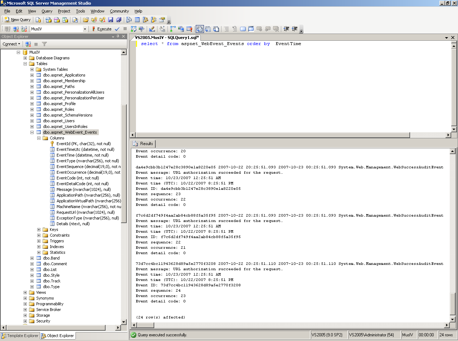Click the '24 rows' status bar entry

pyautogui.click(x=446, y=335)
